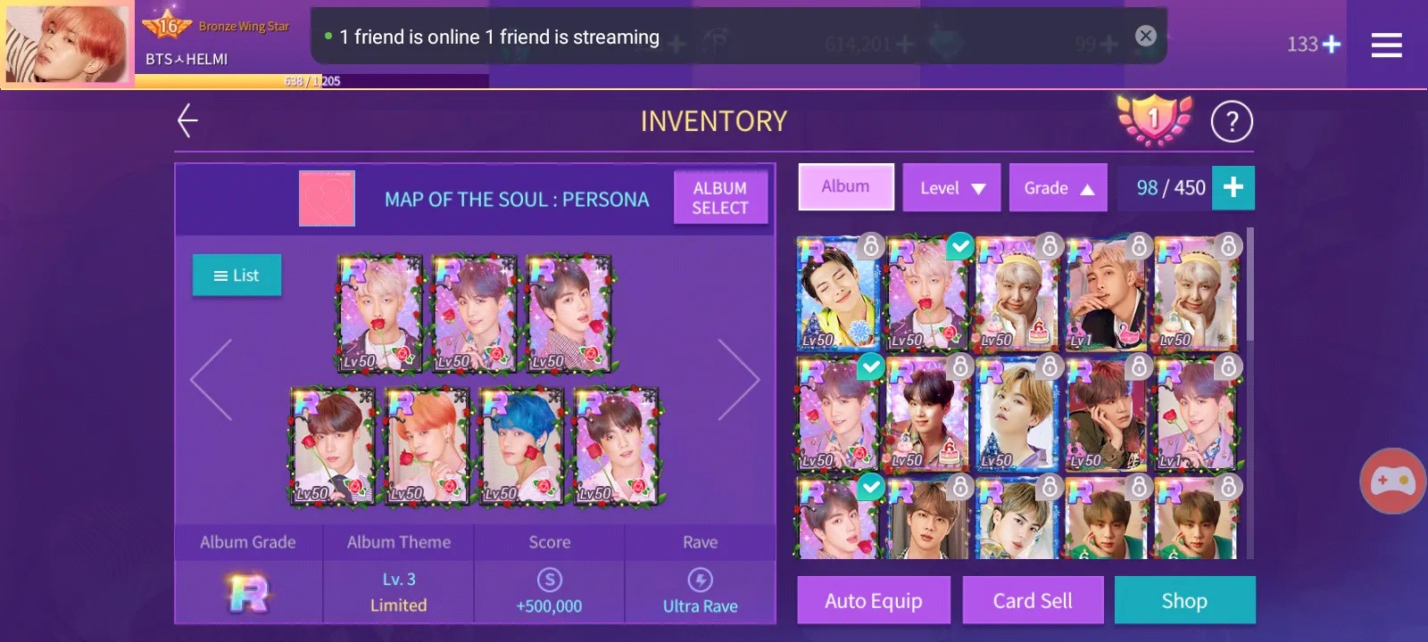Uncheck the equipped first card in second row
The image size is (1428, 642).
(870, 366)
